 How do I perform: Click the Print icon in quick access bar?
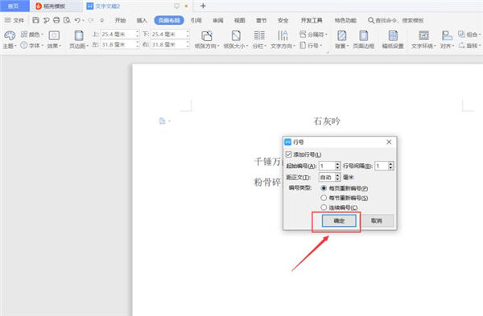pyautogui.click(x=56, y=20)
